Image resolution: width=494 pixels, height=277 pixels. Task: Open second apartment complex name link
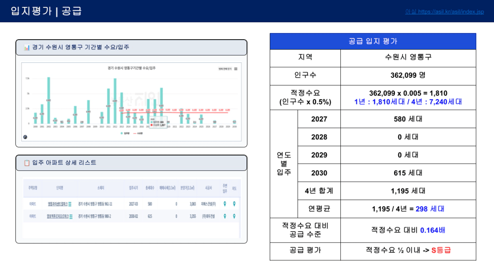(58, 217)
